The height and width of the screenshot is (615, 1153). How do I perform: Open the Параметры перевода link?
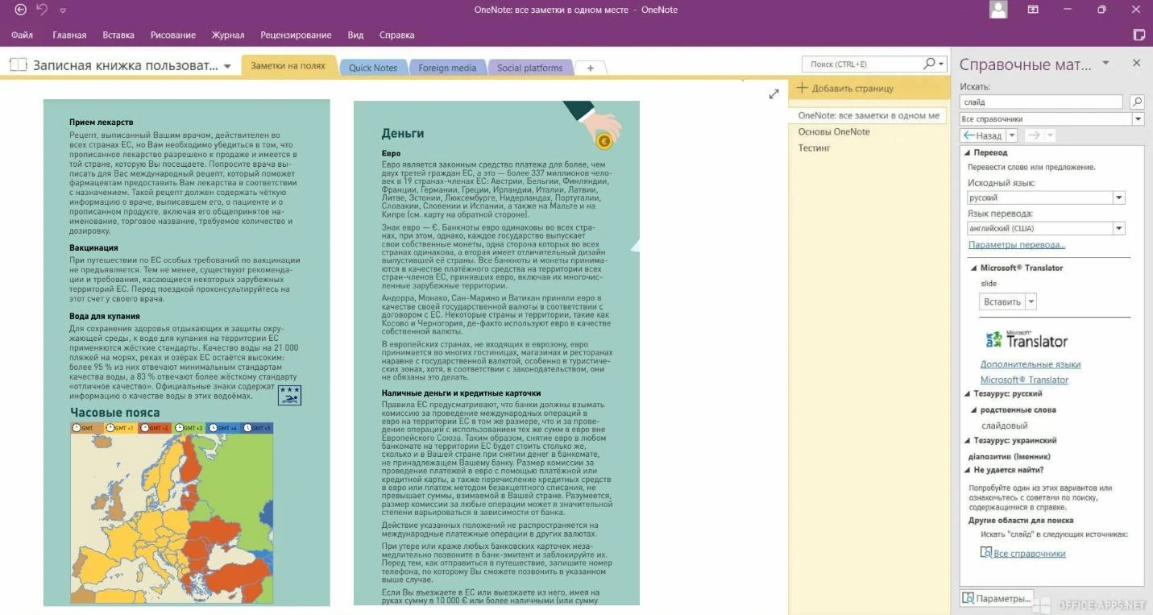pyautogui.click(x=1016, y=244)
